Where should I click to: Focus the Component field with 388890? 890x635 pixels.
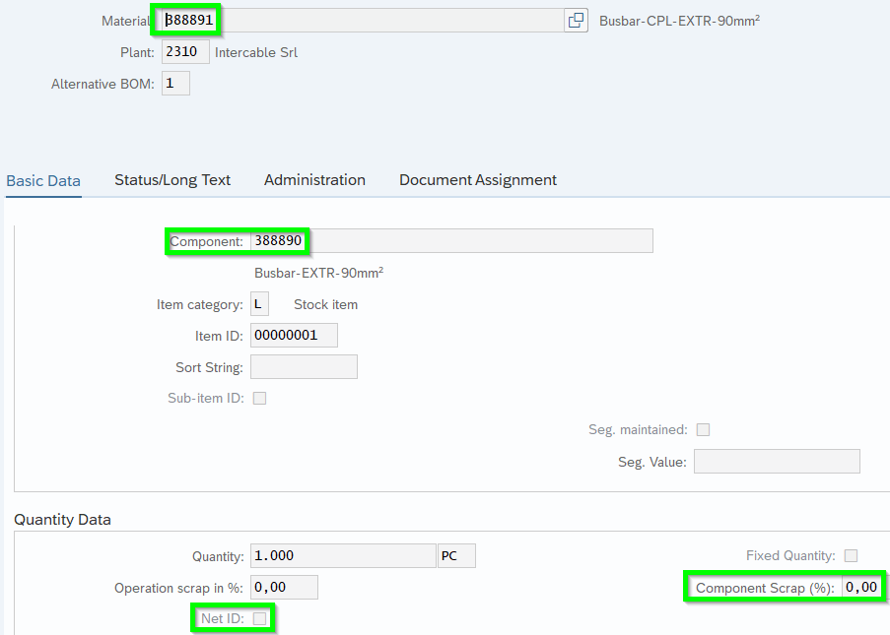point(450,241)
